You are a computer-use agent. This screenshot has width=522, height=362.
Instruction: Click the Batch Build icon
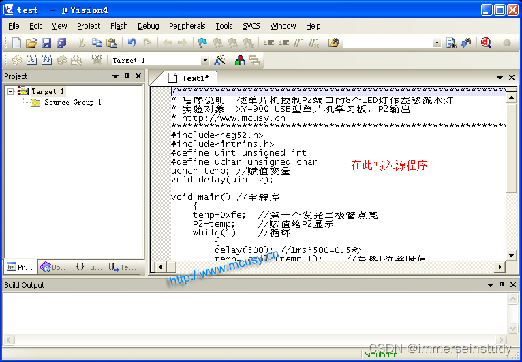coord(61,60)
